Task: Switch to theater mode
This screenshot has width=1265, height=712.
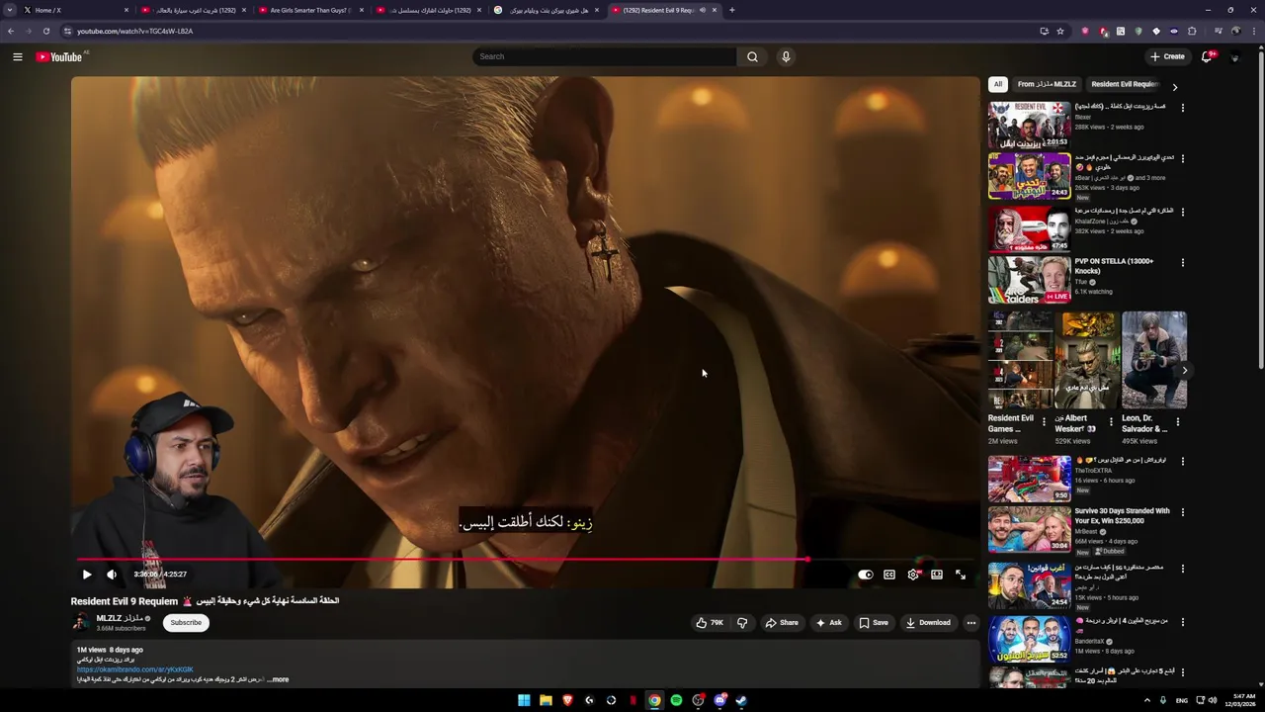Action: point(937,575)
